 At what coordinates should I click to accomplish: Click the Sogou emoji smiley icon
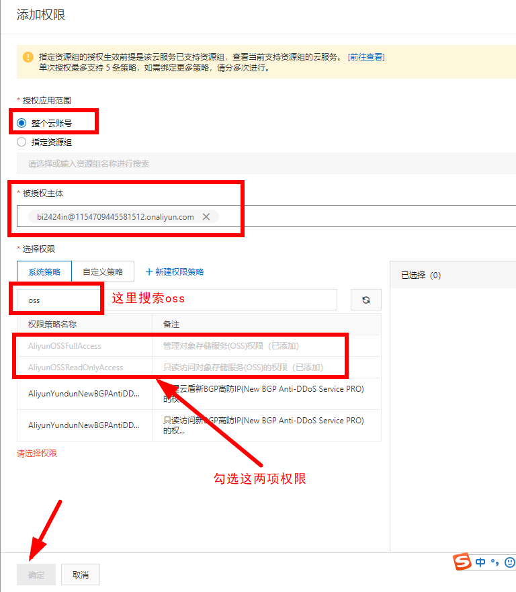[x=510, y=562]
